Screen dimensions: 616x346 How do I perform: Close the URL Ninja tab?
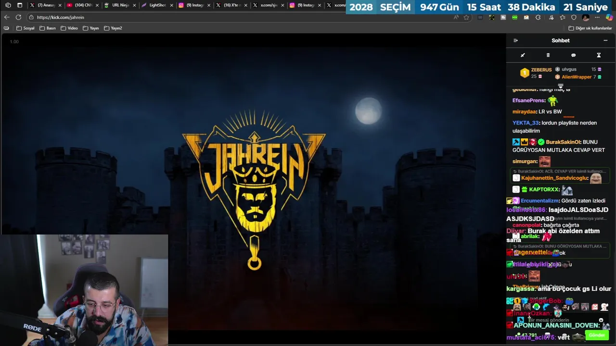click(134, 5)
